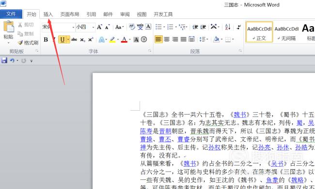
Task: Click the Paste (粘贴) clipboard icon
Action: (x=9, y=27)
